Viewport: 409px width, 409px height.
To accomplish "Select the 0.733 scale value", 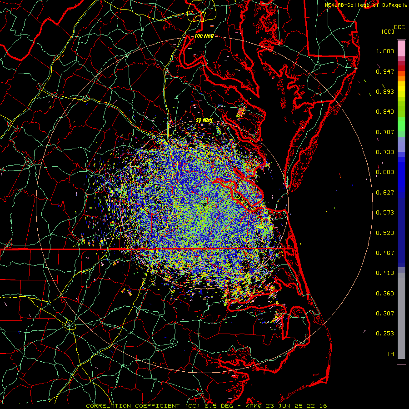I will pos(385,152).
